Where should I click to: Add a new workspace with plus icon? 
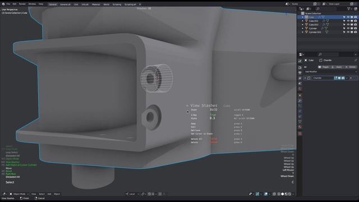pos(140,4)
